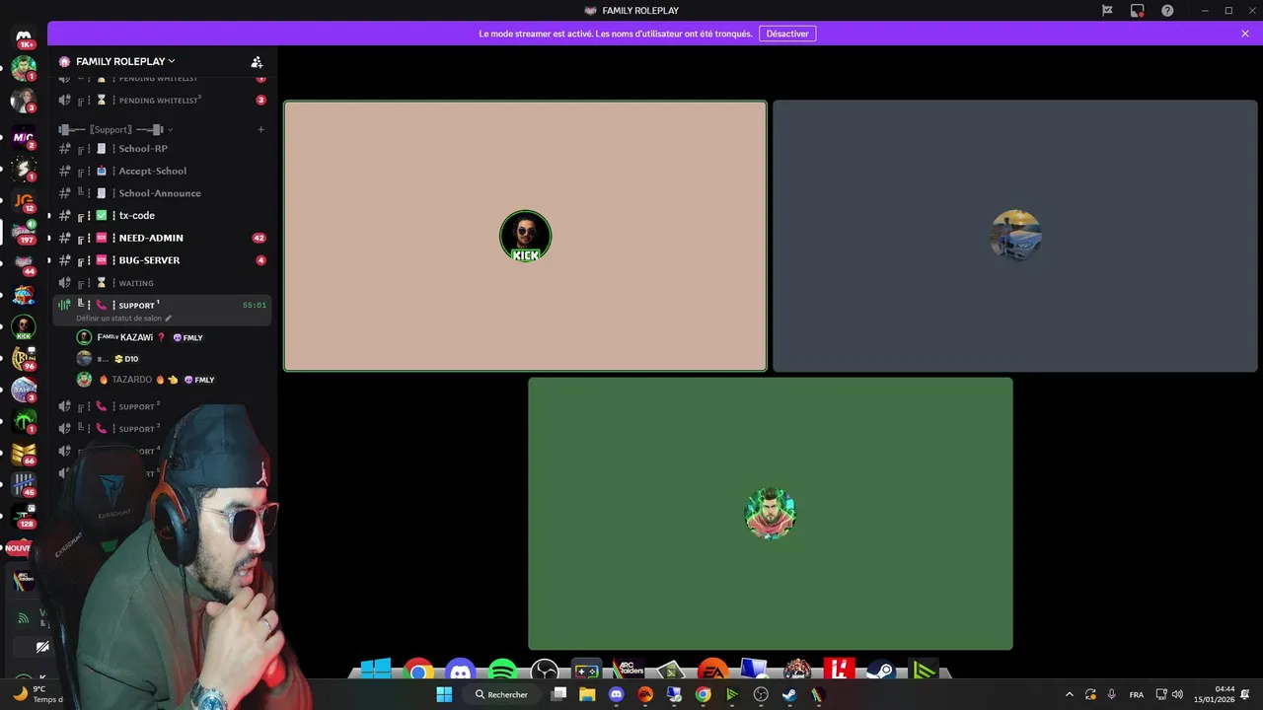Join the WAITING voice channel
Screen dimensions: 1263x710
tap(162, 283)
